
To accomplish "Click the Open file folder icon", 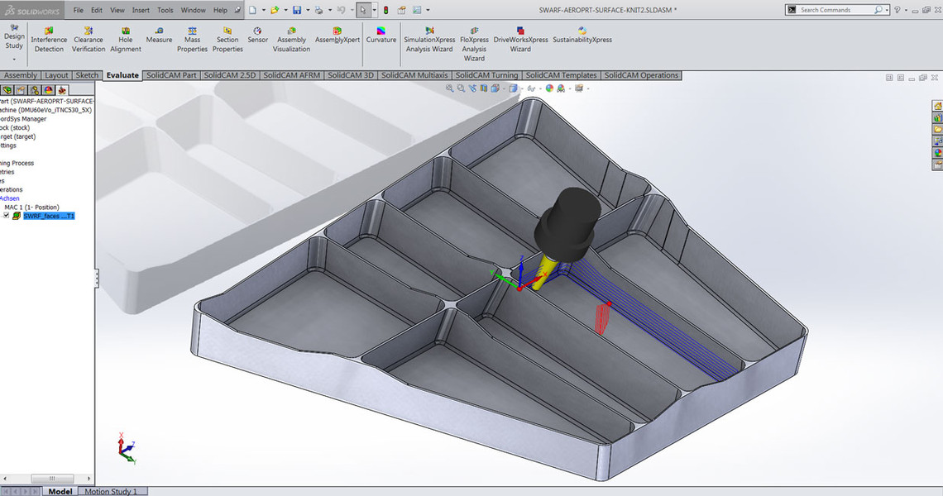I will point(275,10).
